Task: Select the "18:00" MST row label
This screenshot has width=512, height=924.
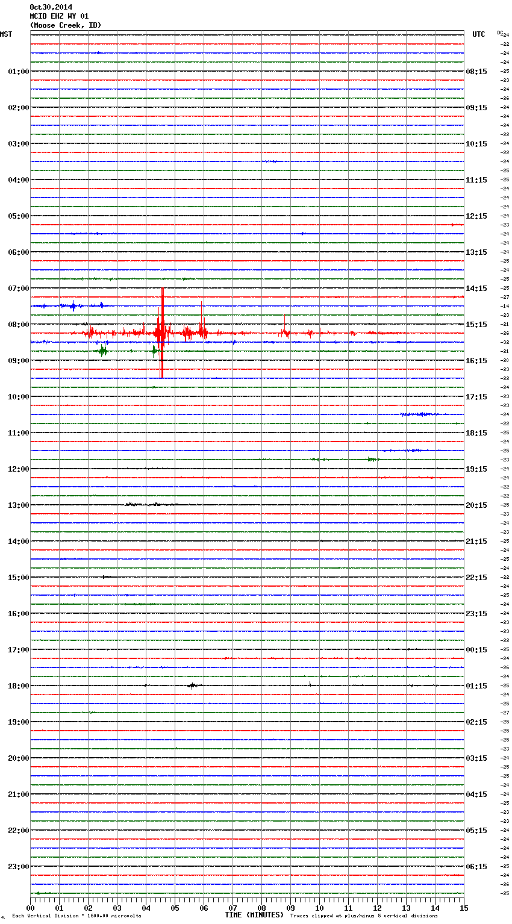Action: (x=19, y=686)
